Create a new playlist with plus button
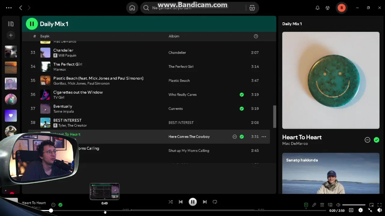This screenshot has width=385, height=216. [11, 35]
